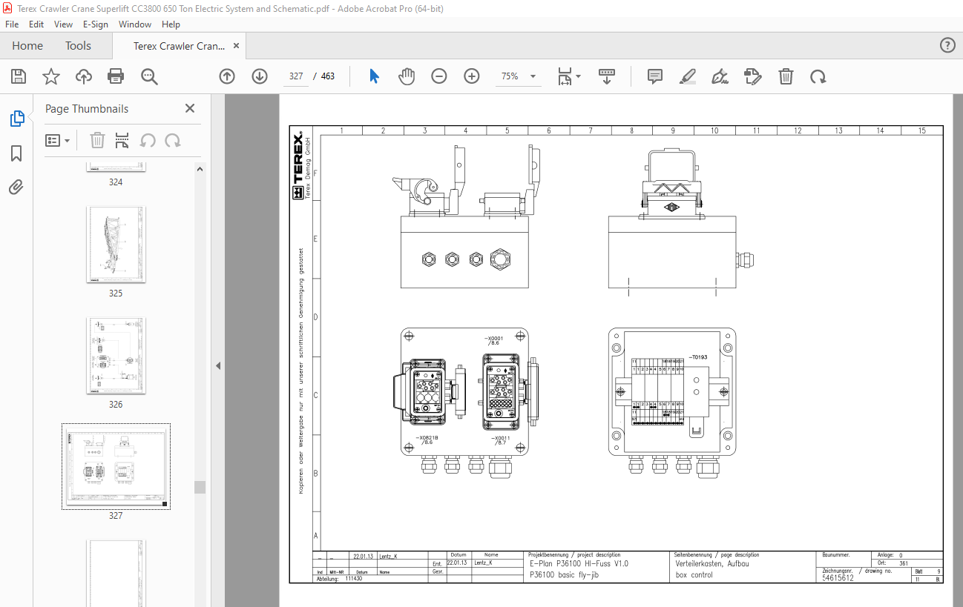The width and height of the screenshot is (963, 607).
Task: Close the Terex Crawler document tab
Action: coord(237,46)
